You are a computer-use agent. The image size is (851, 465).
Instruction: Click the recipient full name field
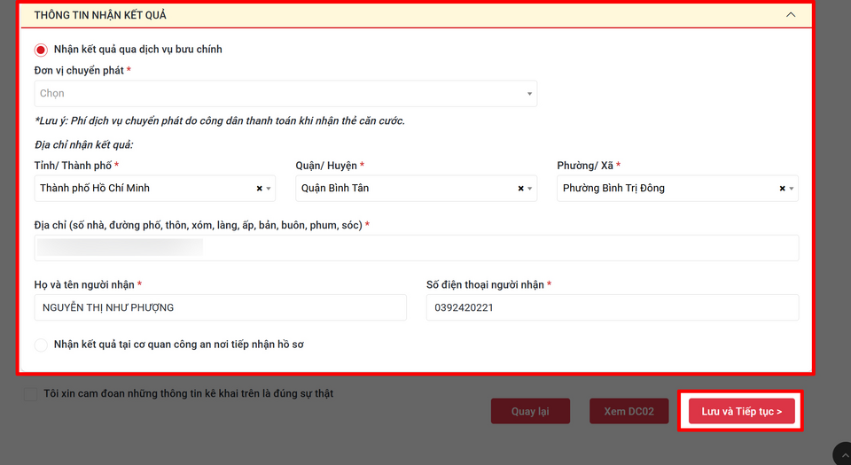[220, 307]
